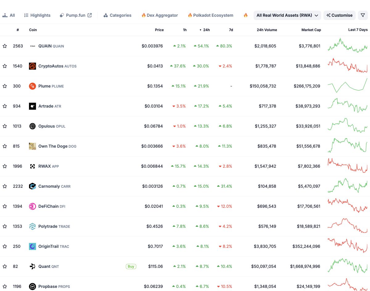Click the Quant logo icon
370x291 pixels.
[x=32, y=266]
